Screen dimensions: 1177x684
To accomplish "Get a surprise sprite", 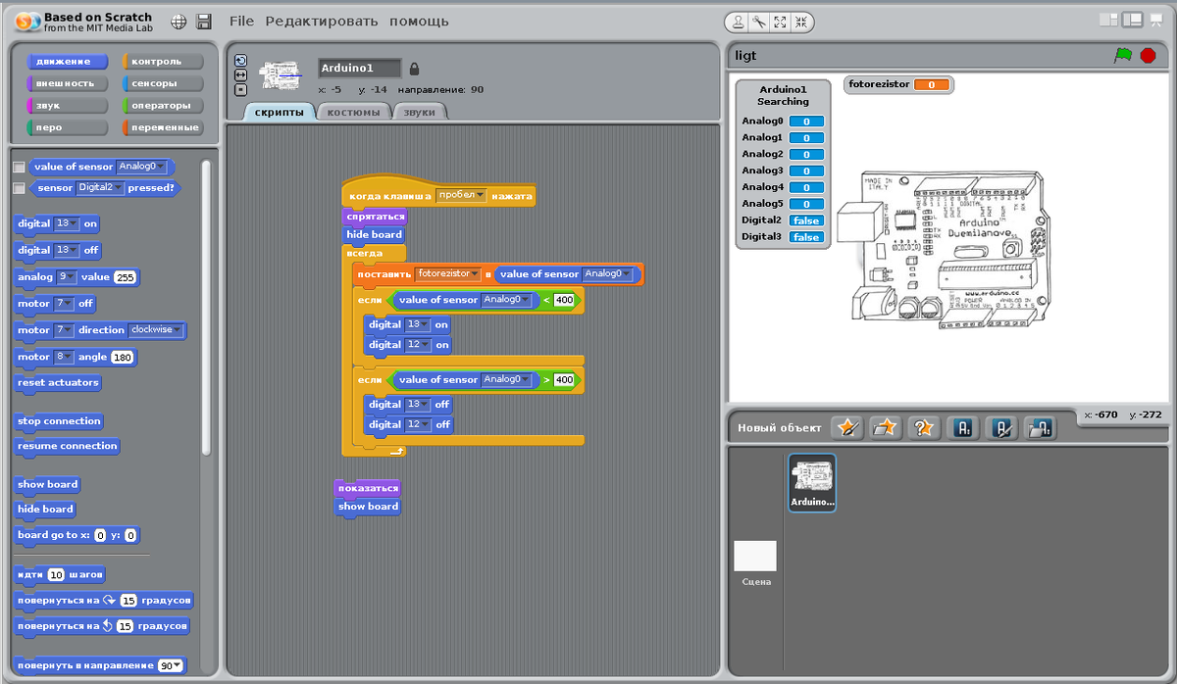I will 924,427.
